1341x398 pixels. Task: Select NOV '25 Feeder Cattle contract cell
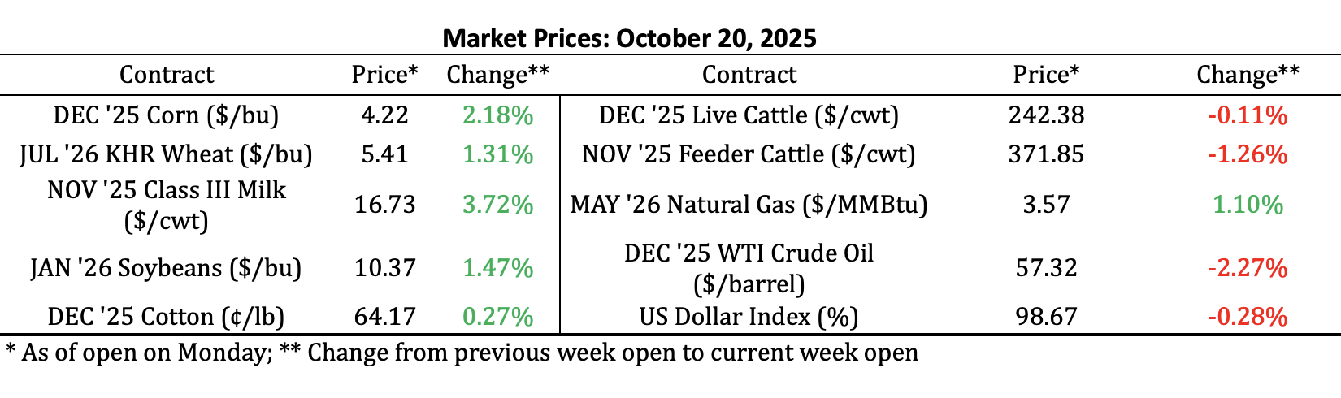749,154
